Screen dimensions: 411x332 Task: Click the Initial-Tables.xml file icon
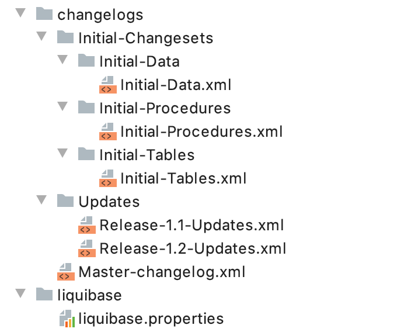point(108,178)
